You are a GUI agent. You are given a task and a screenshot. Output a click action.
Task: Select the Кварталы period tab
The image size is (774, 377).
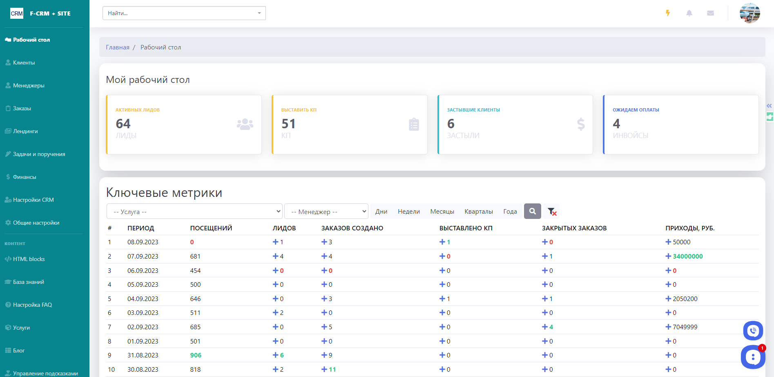(x=478, y=212)
